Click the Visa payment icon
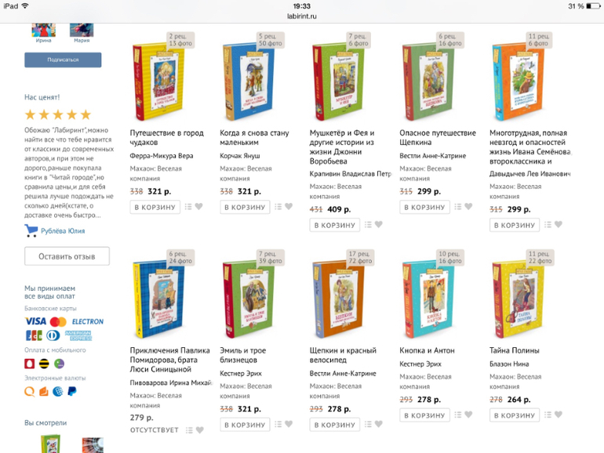604x453 pixels. [x=35, y=321]
